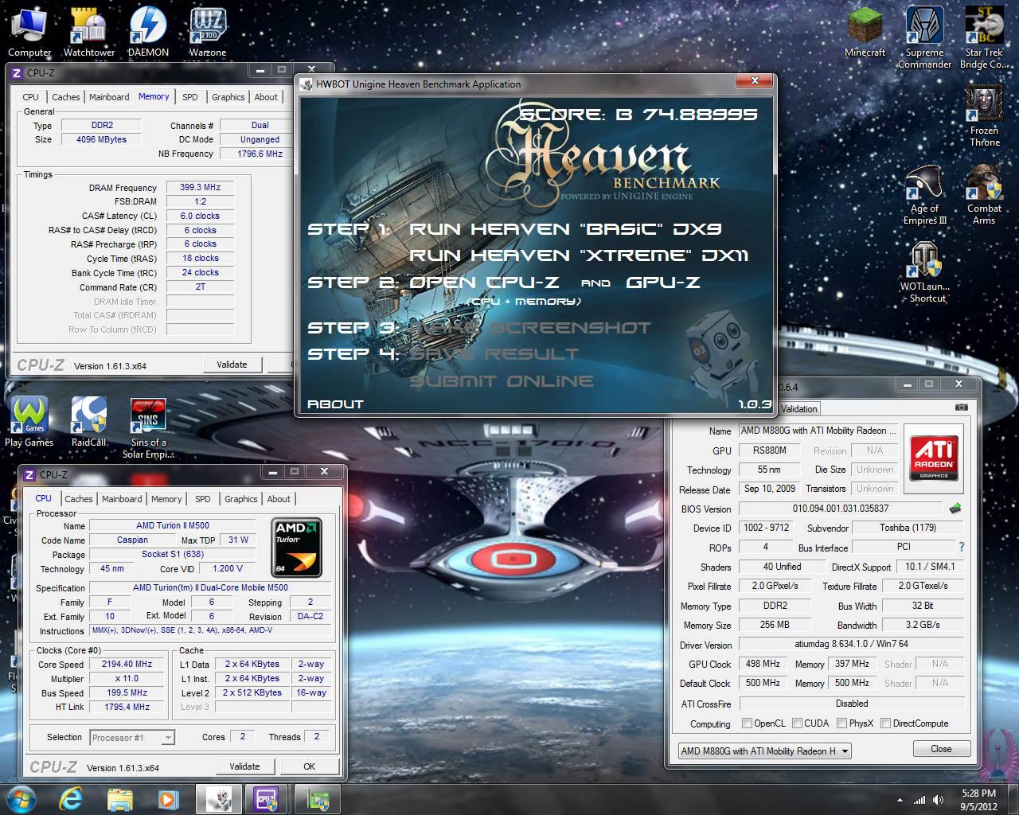The width and height of the screenshot is (1019, 815).
Task: Enable the DirectCompute checkbox in GPU-Z
Action: pos(886,723)
